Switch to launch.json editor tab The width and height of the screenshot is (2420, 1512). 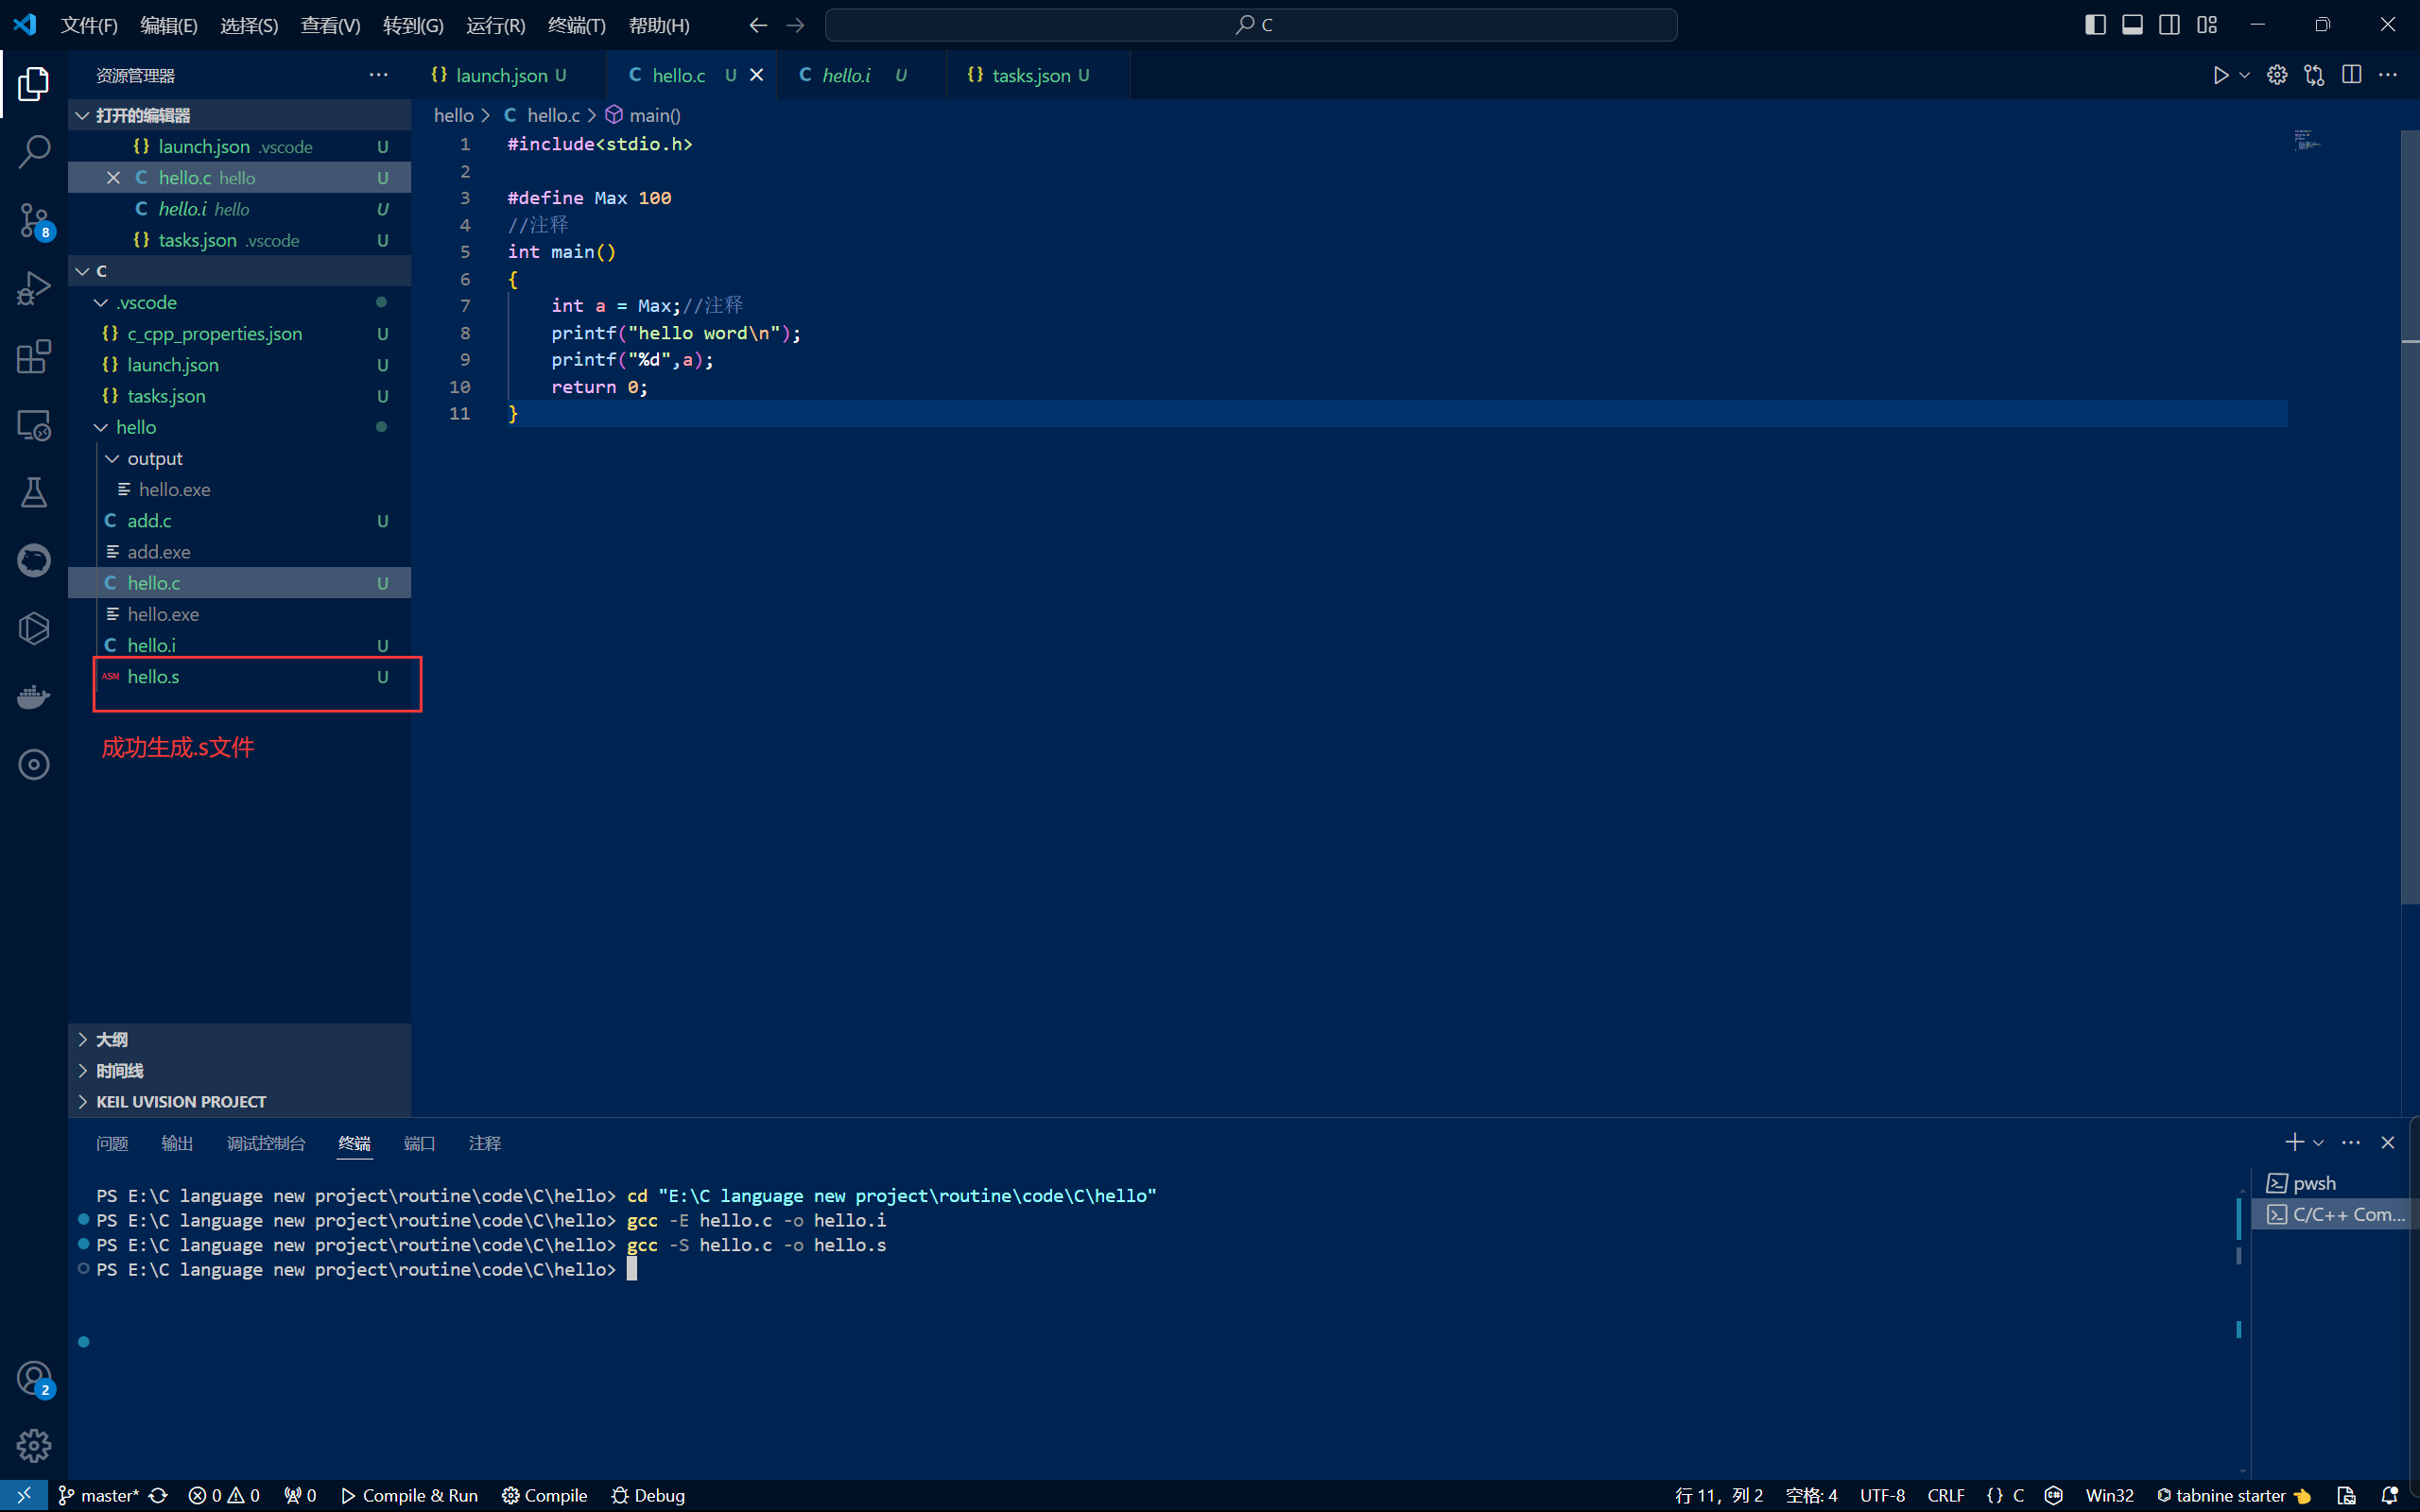point(509,75)
